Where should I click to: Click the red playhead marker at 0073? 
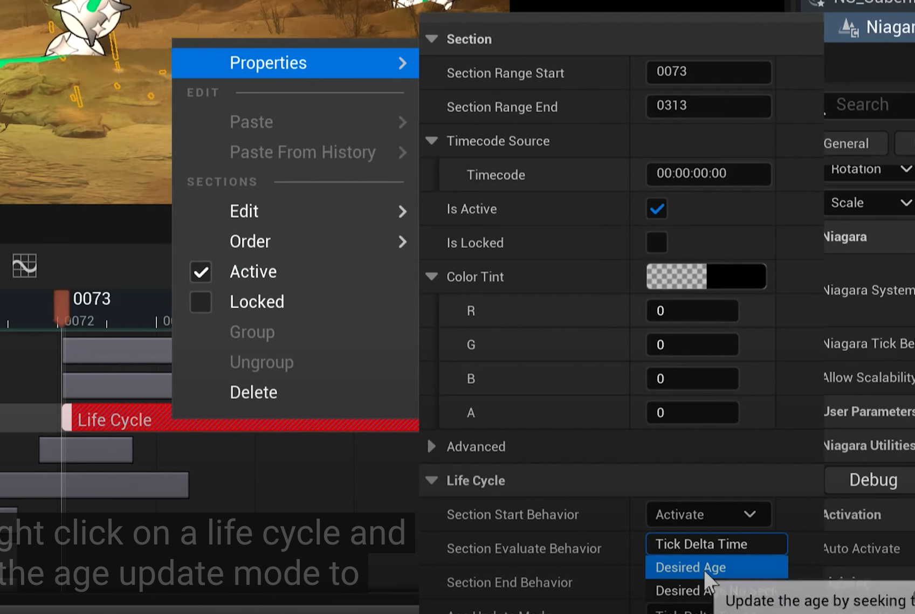[61, 305]
